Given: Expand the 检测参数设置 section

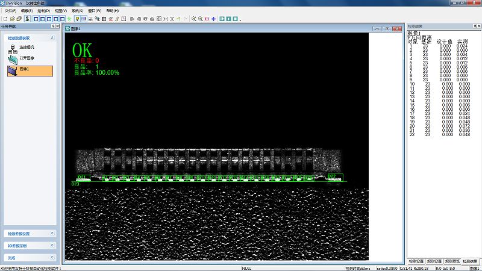Looking at the screenshot, I should [x=52, y=234].
